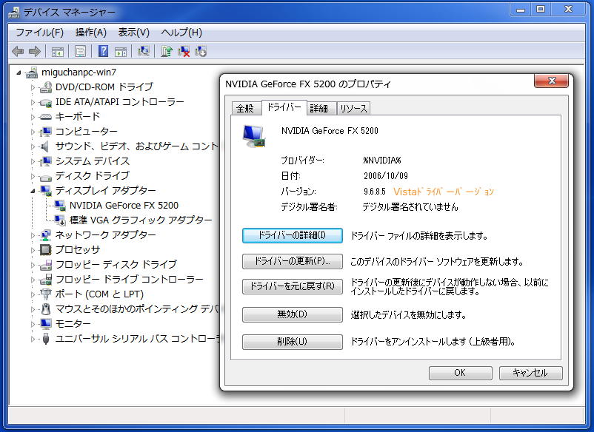594x432 pixels.
Task: Click the IDE ATA/ATAPI controller icon
Action: pos(46,102)
